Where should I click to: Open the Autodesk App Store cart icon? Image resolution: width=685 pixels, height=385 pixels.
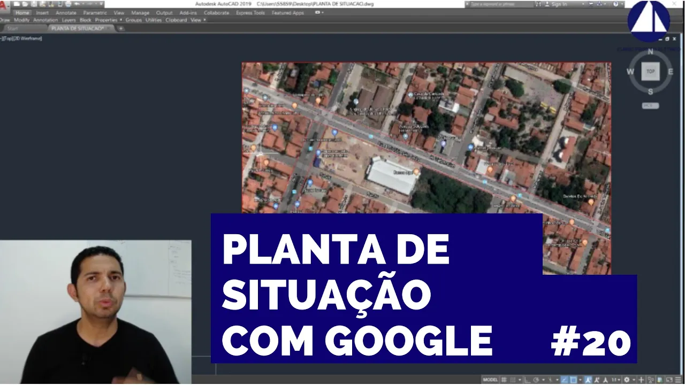coord(591,4)
